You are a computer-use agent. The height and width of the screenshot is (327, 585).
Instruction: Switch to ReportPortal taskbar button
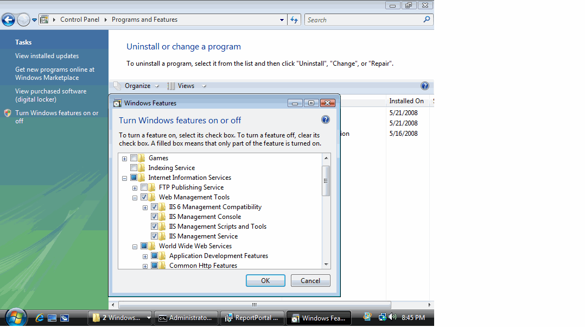click(252, 318)
